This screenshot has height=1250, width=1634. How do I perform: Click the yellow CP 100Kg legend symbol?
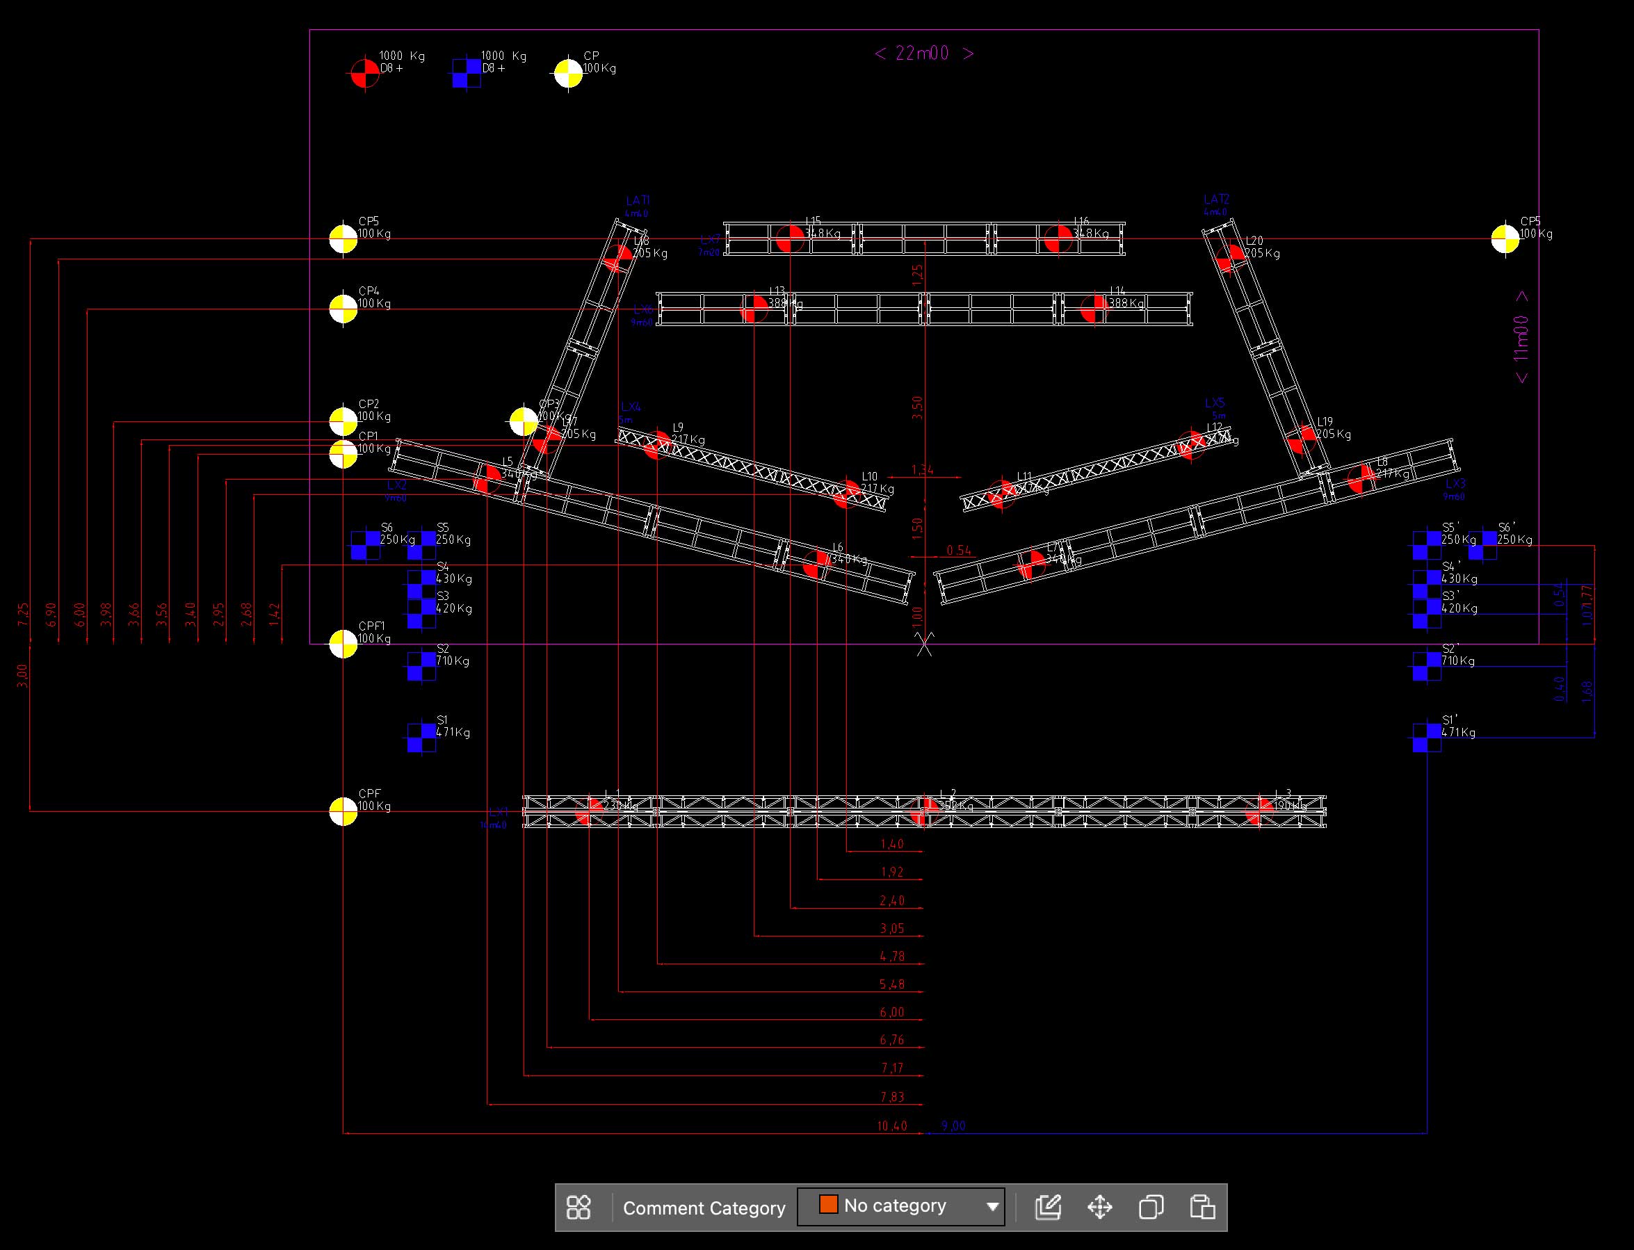coord(569,73)
